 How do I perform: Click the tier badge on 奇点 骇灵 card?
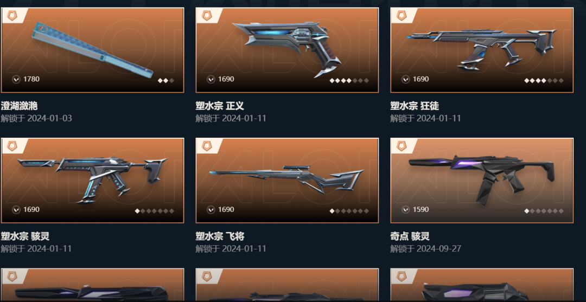point(402,146)
